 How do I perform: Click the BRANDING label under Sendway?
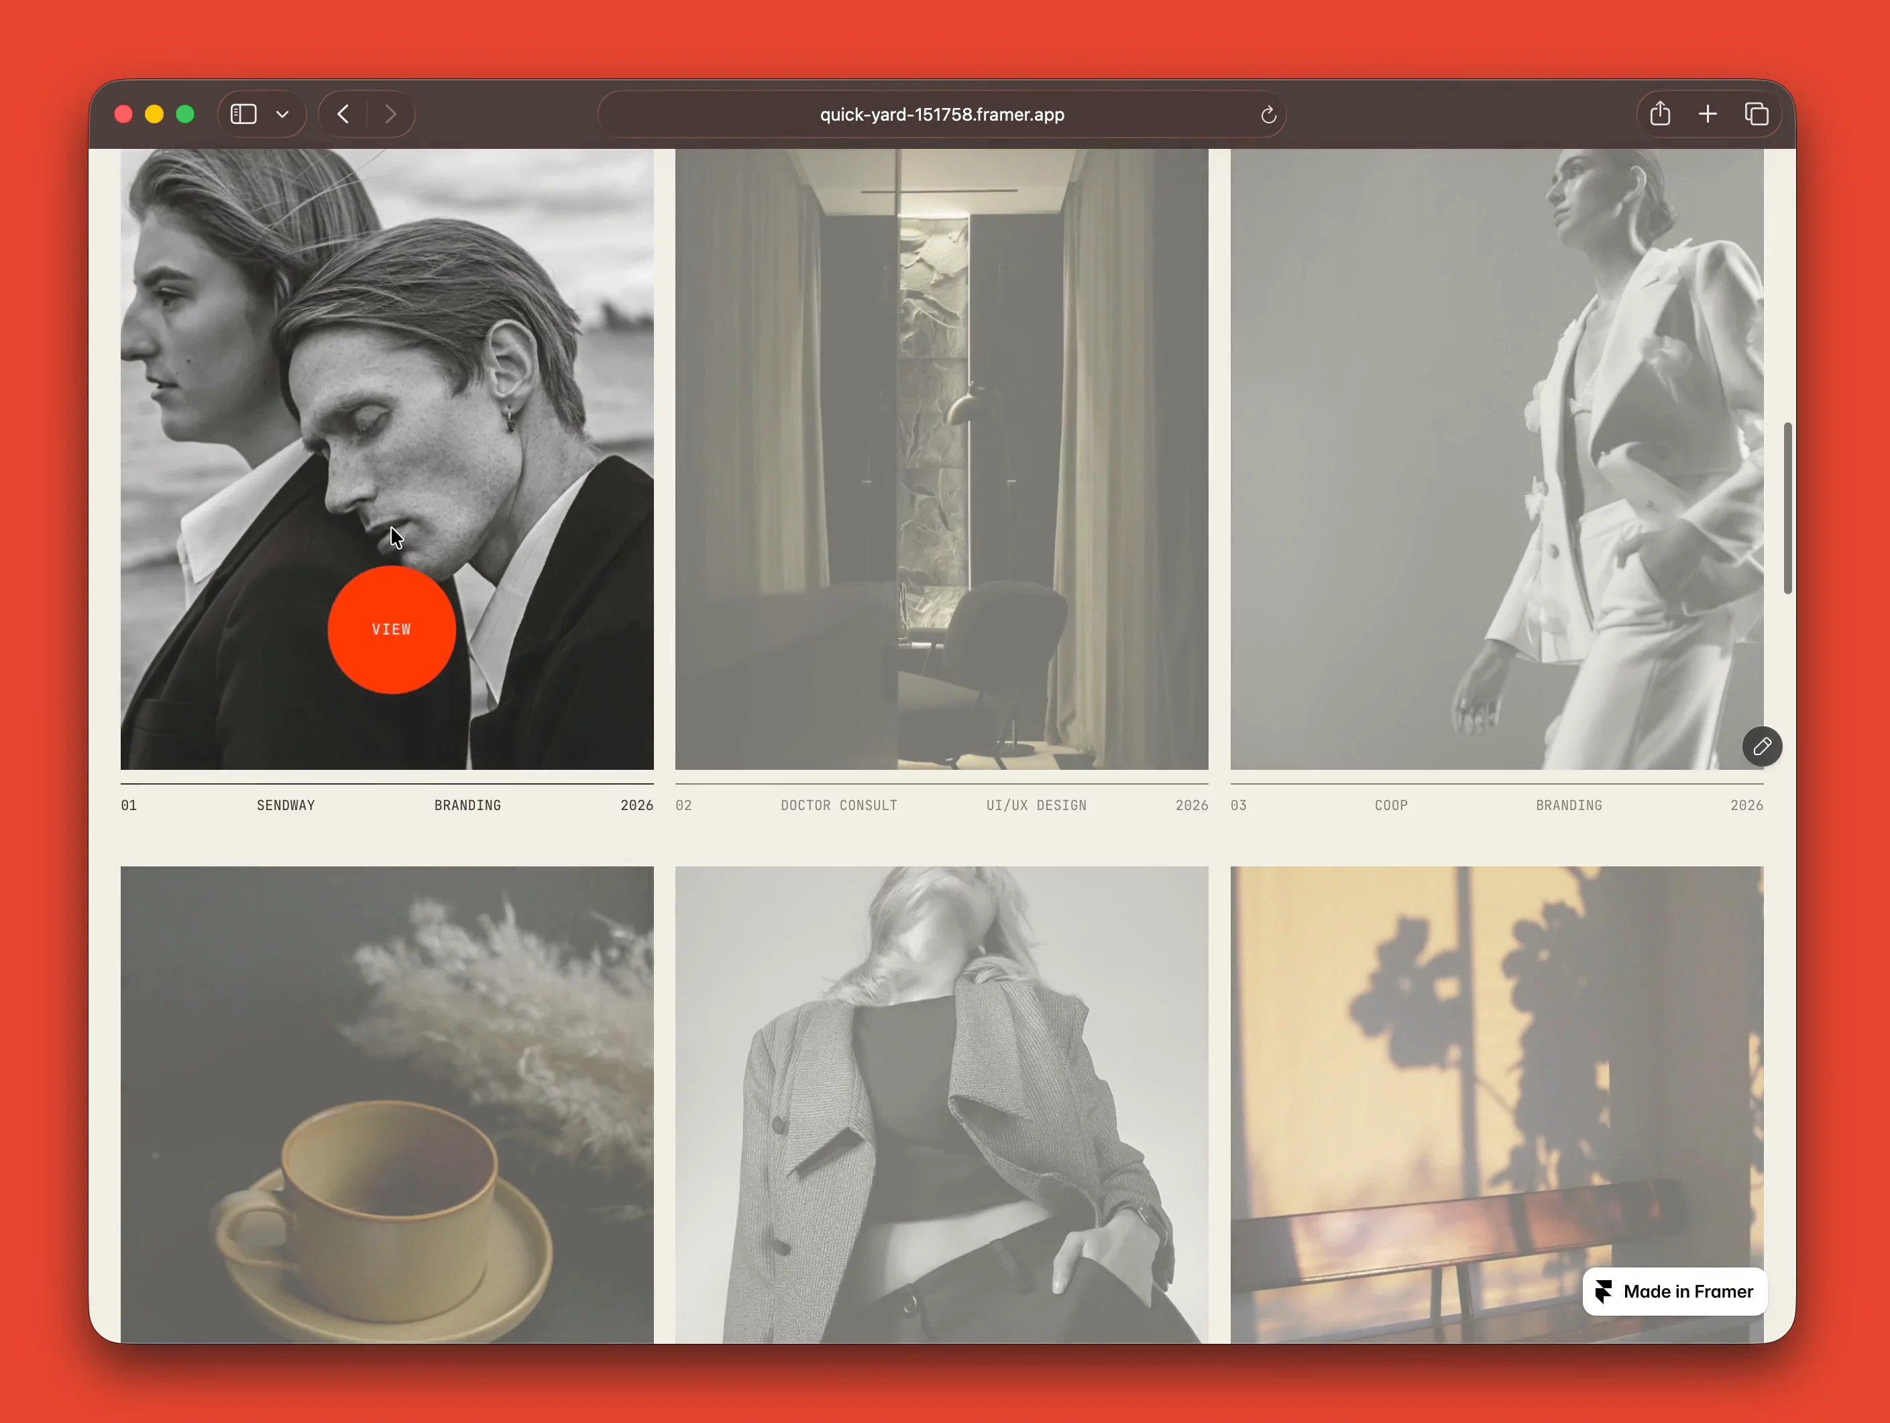tap(467, 805)
